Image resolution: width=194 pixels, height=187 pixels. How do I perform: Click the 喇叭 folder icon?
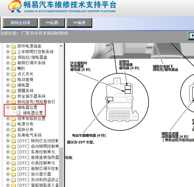coord(13,69)
